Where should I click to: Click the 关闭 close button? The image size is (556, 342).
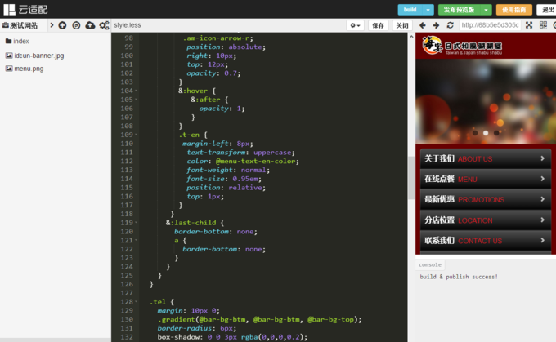click(x=401, y=25)
